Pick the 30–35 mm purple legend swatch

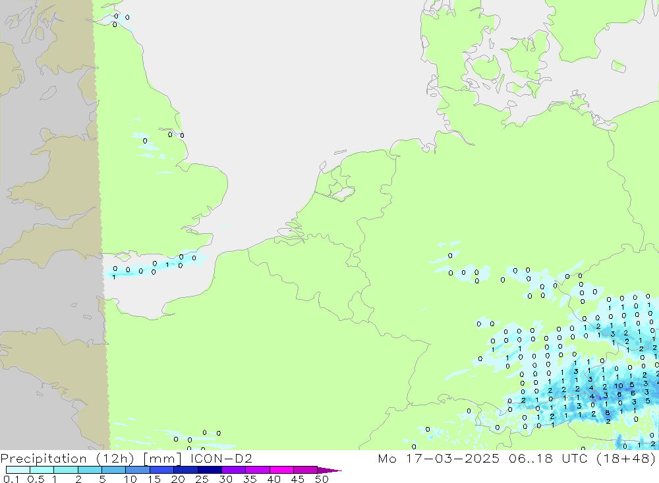click(x=233, y=470)
